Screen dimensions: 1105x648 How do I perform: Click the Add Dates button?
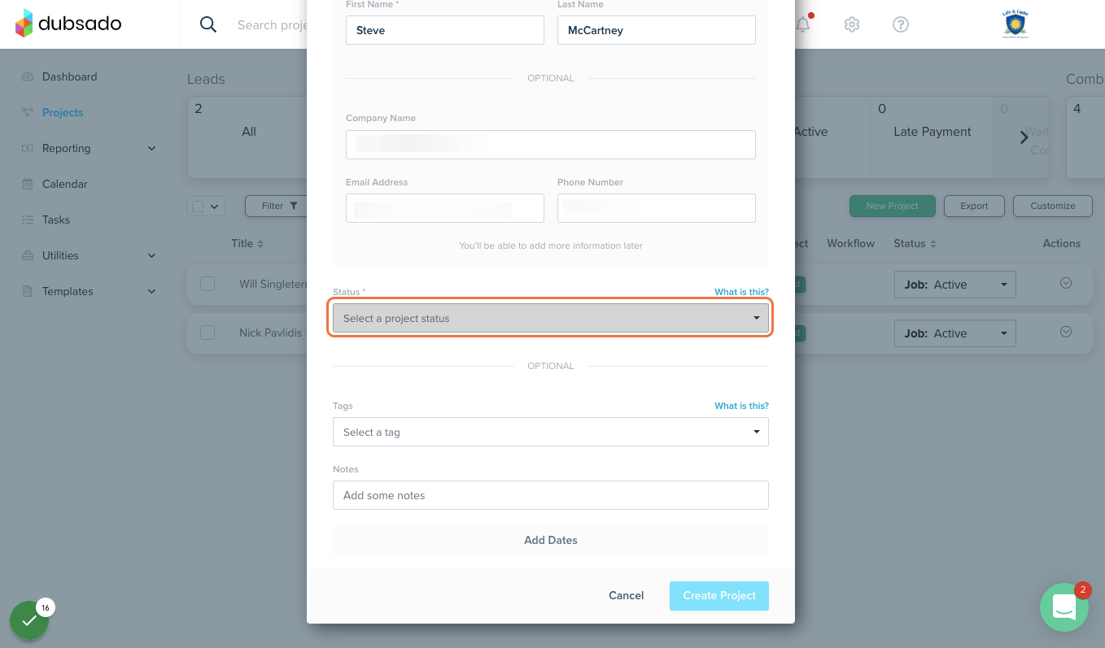(551, 540)
